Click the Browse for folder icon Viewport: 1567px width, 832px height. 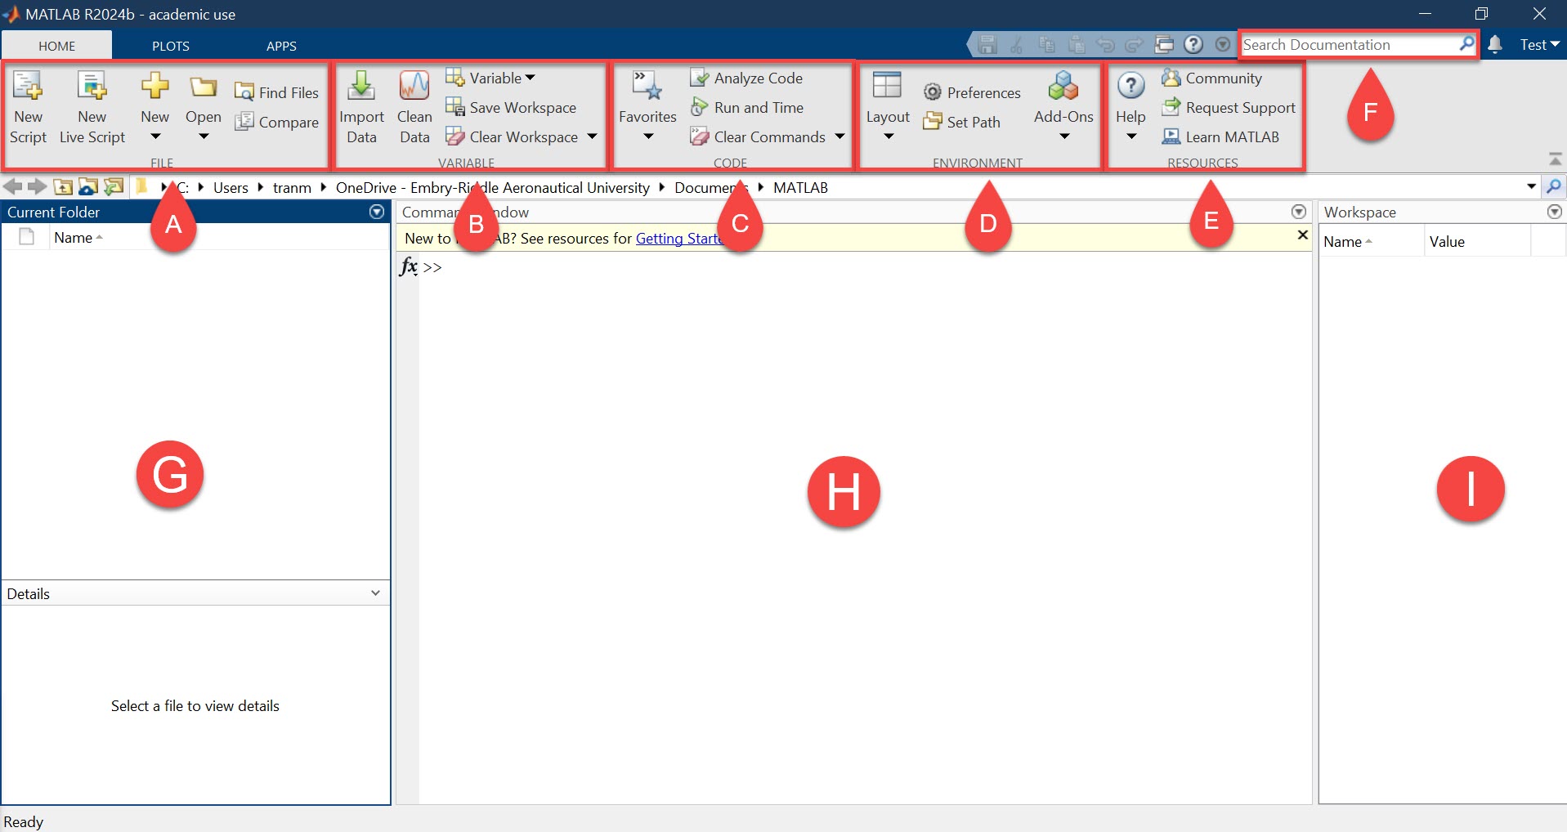[87, 187]
